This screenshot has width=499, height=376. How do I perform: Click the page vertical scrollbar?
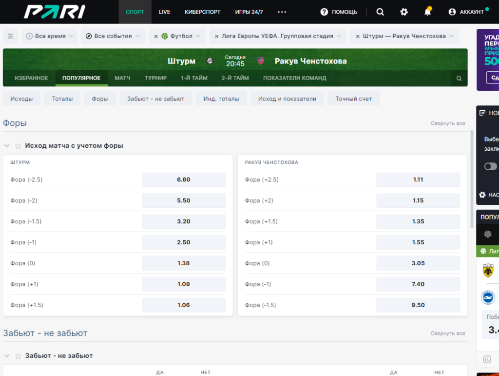point(472,179)
